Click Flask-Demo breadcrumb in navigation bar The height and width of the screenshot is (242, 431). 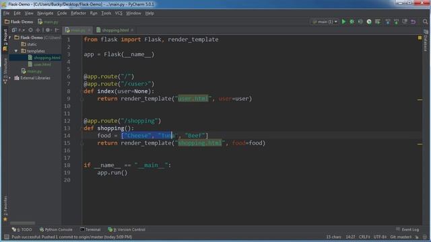click(x=19, y=22)
